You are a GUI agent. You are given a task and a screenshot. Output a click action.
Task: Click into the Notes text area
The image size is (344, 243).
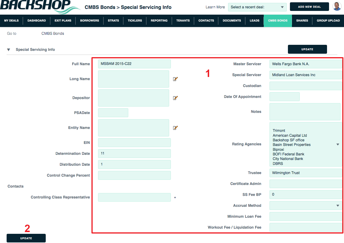305,112
